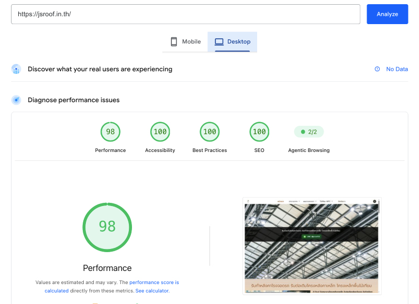Select the Desktop tab

(232, 42)
